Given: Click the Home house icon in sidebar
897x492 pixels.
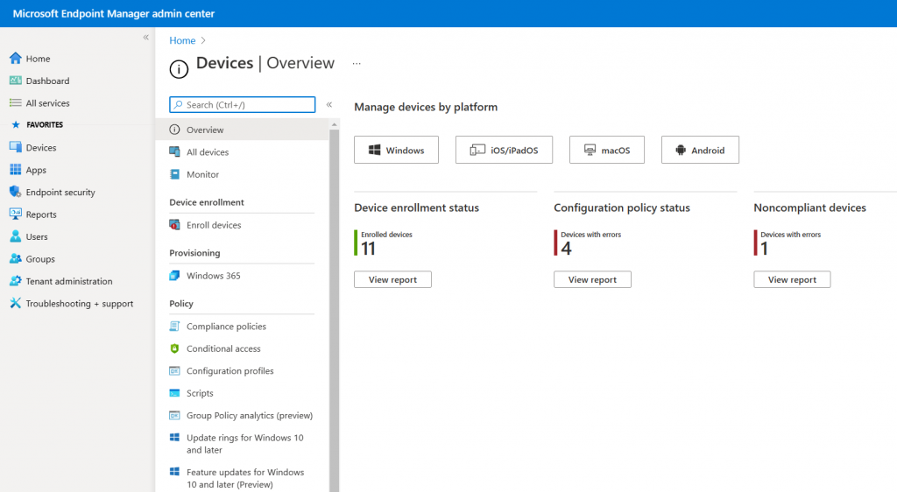Looking at the screenshot, I should (x=16, y=59).
